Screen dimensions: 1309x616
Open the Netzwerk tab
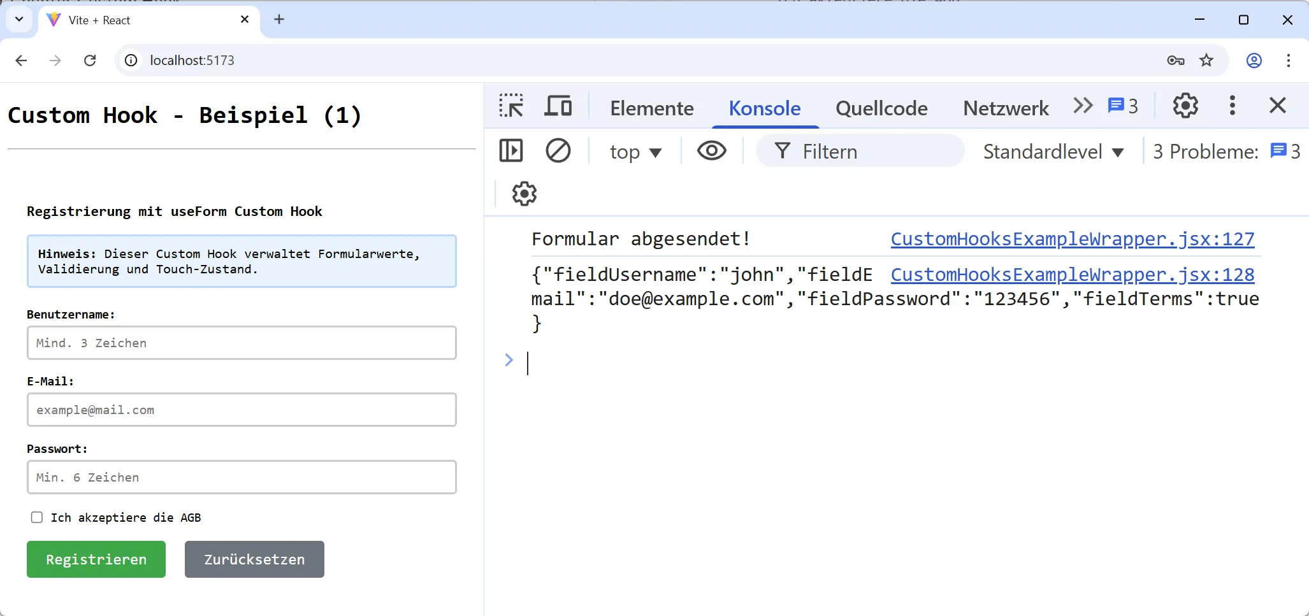(x=1006, y=108)
